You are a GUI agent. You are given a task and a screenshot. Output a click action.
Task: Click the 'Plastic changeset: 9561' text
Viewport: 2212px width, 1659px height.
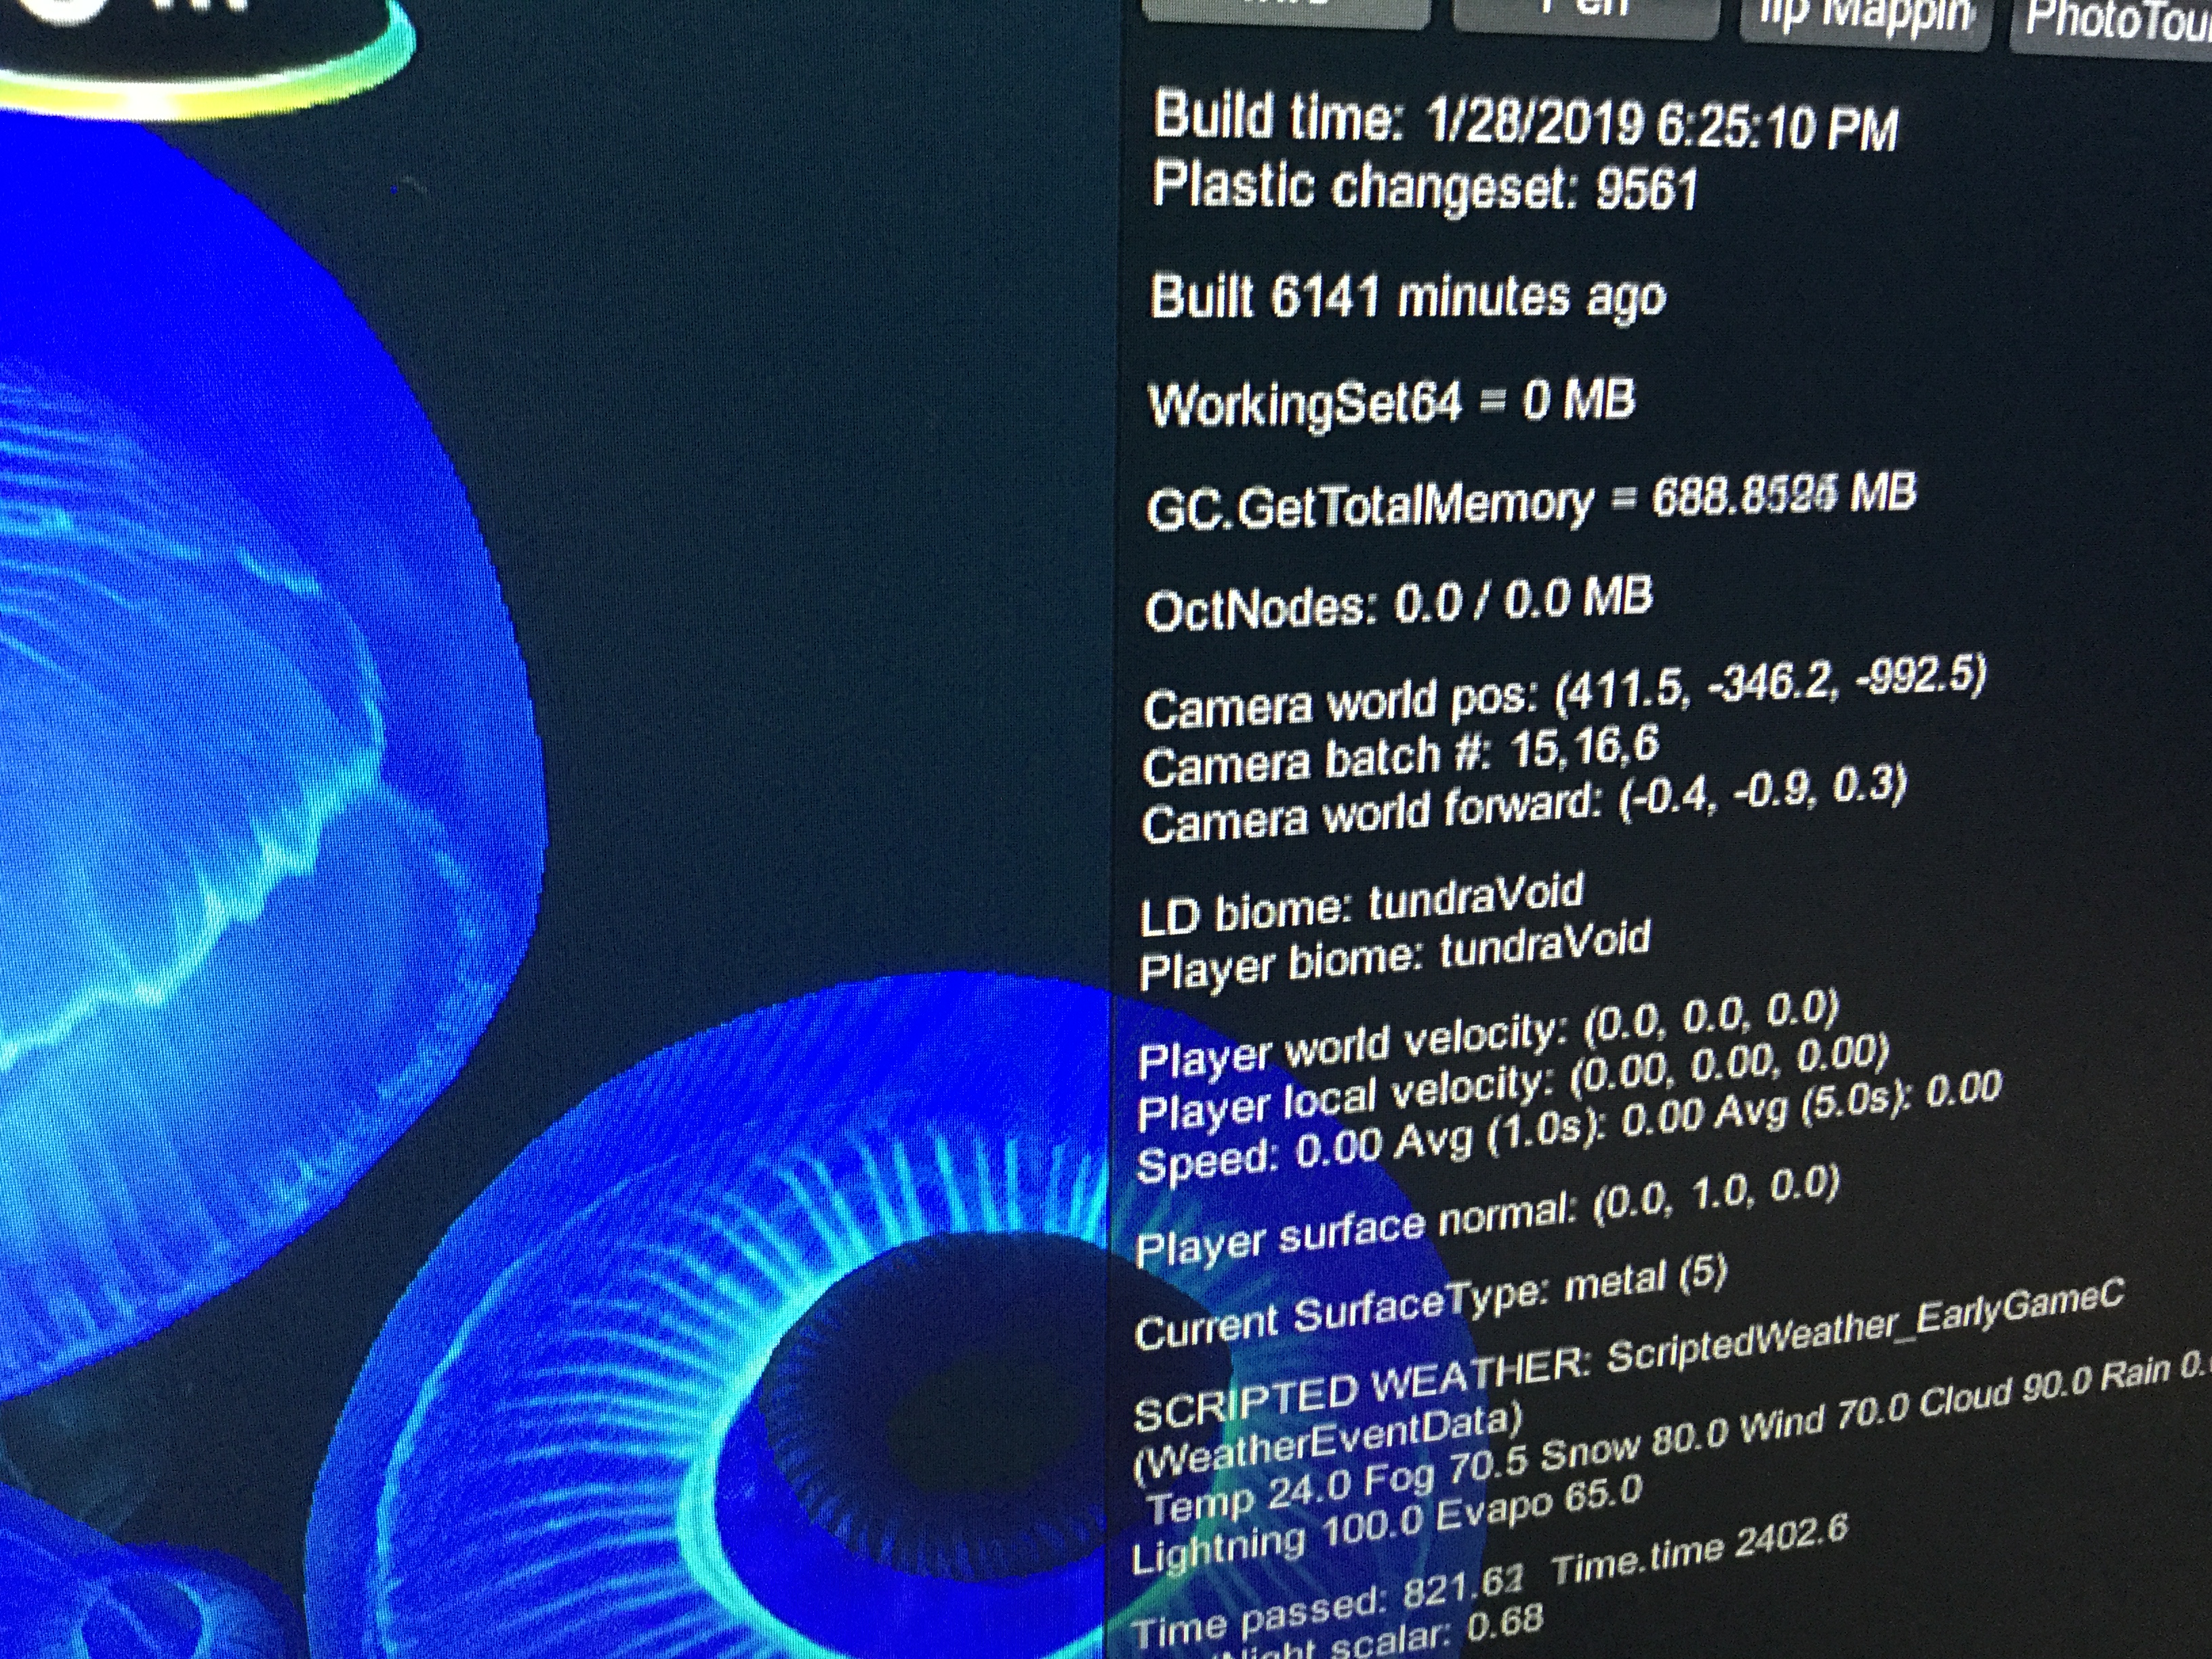click(x=1425, y=187)
